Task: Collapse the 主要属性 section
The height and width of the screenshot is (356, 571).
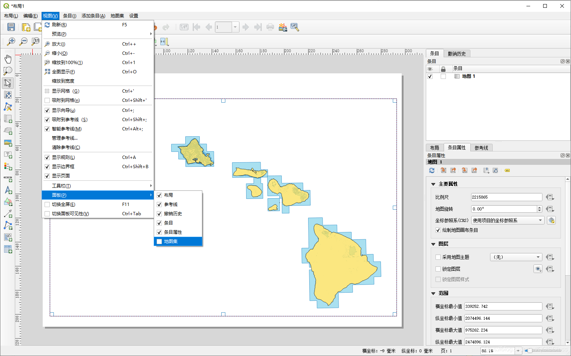Action: coord(433,184)
